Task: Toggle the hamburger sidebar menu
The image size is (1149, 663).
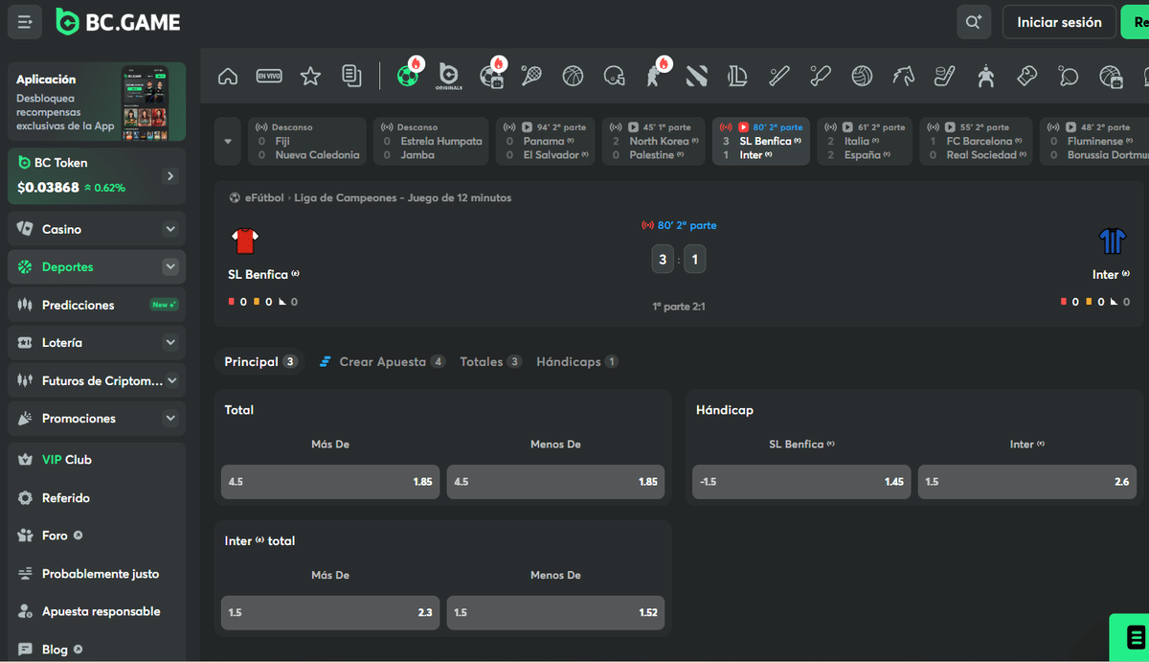Action: pos(25,22)
